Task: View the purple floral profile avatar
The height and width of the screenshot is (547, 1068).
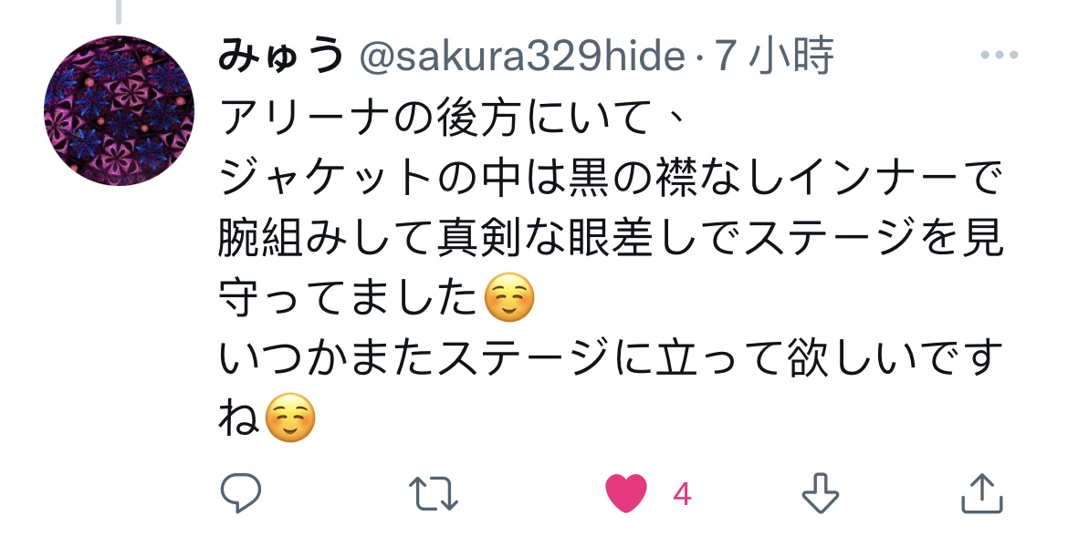Action: (120, 111)
